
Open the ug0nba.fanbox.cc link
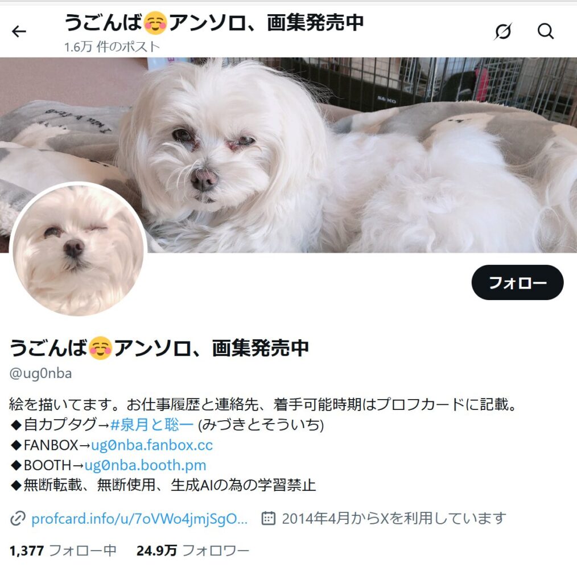(x=152, y=445)
